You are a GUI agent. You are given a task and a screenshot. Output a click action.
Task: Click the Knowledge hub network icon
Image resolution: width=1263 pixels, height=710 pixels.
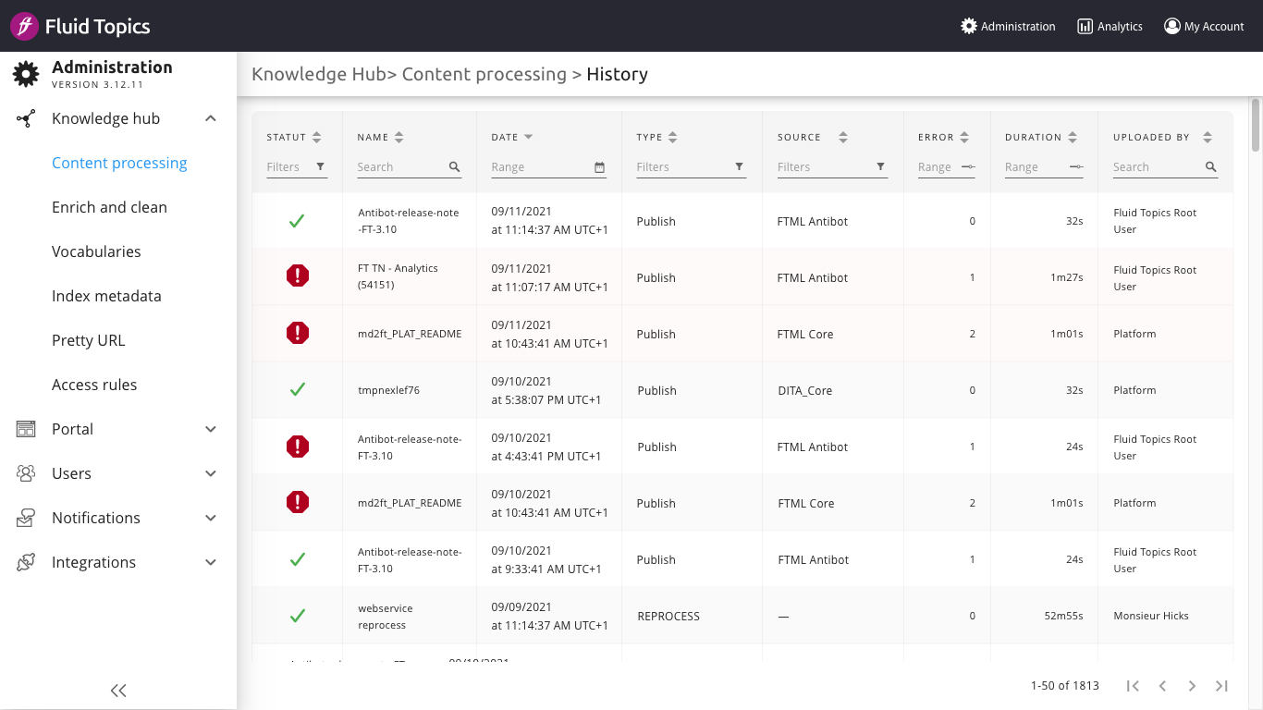pyautogui.click(x=26, y=118)
